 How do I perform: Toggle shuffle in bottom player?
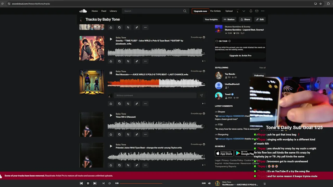click(103, 183)
